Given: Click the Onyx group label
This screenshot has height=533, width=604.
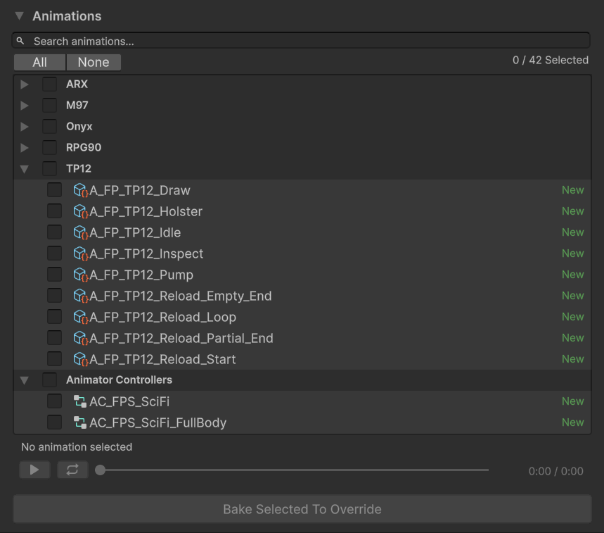Looking at the screenshot, I should point(79,127).
